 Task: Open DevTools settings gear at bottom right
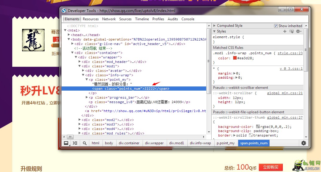click(304, 143)
